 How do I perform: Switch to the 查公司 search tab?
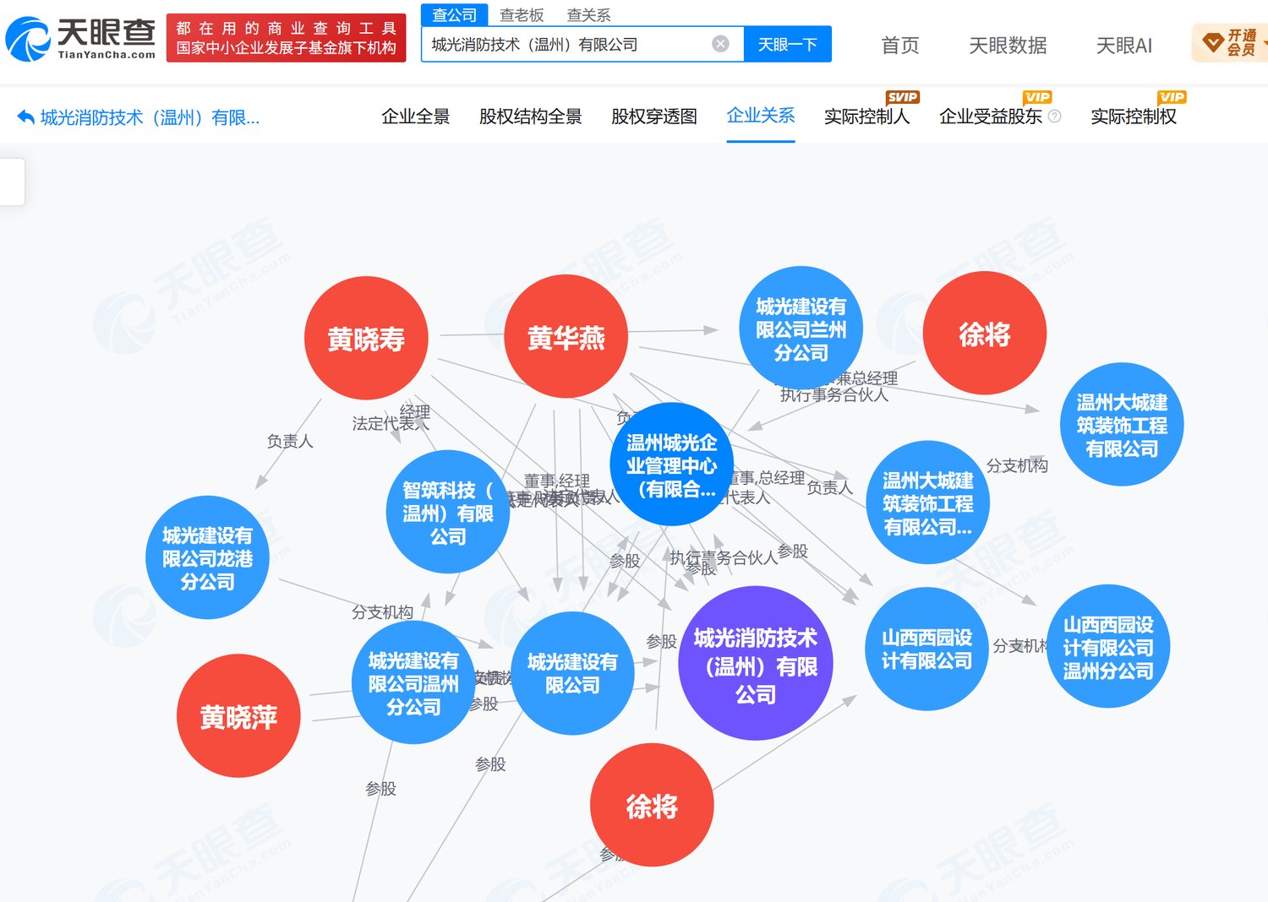point(455,15)
